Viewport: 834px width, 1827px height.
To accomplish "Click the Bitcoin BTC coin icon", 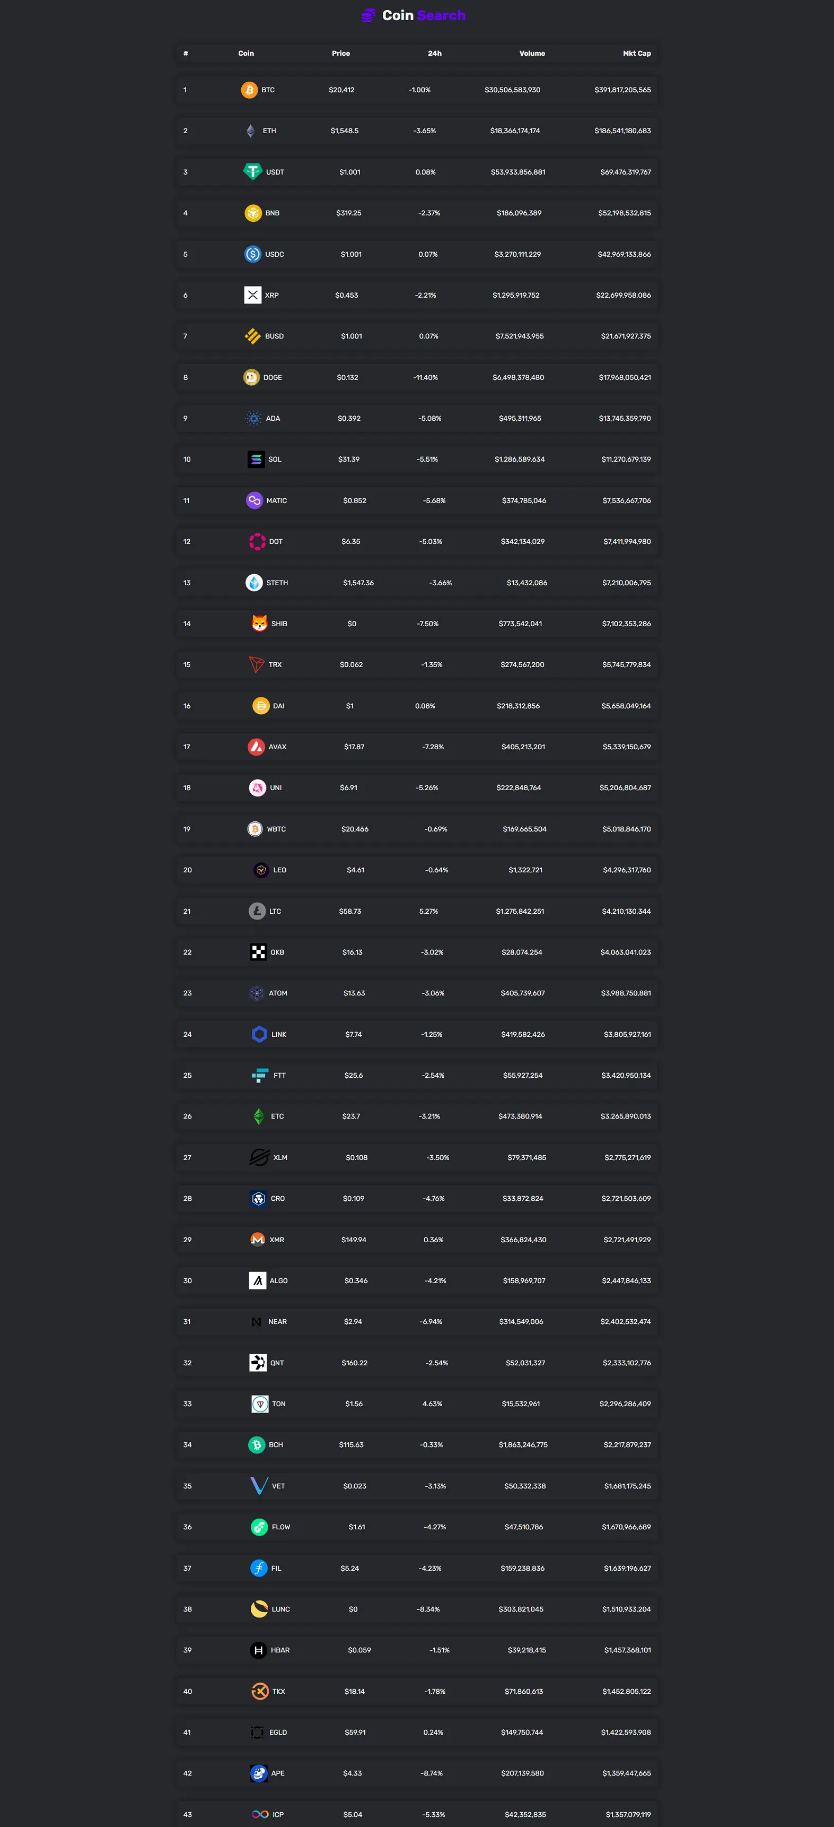I will click(249, 90).
